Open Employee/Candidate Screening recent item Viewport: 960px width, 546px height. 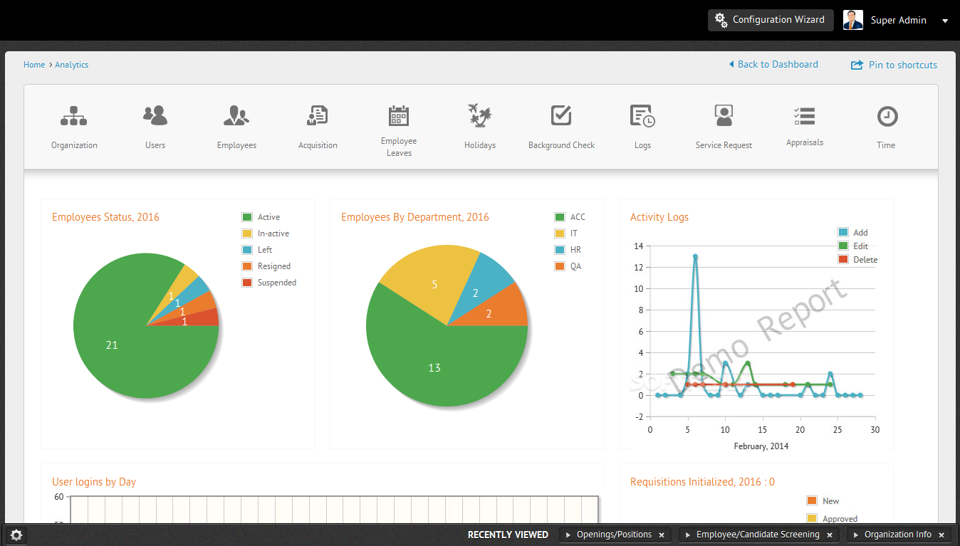tap(757, 535)
